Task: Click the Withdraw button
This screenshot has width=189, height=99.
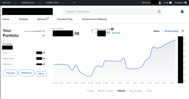Action: click(26, 73)
